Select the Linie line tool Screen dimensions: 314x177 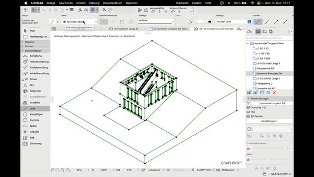coord(35,108)
